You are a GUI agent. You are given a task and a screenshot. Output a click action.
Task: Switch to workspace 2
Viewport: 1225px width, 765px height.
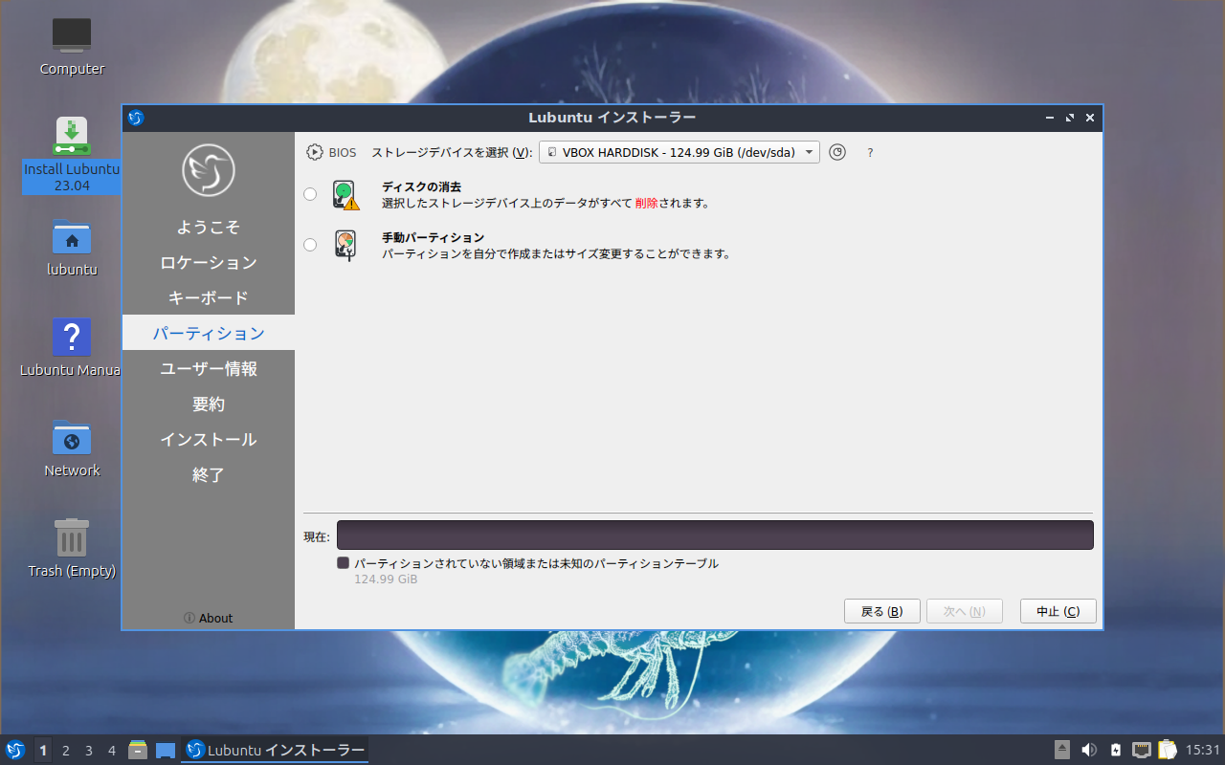tap(66, 751)
